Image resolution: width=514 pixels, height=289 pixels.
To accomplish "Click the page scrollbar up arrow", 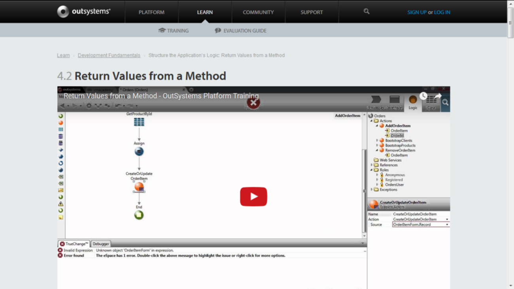I will click(x=510, y=3).
